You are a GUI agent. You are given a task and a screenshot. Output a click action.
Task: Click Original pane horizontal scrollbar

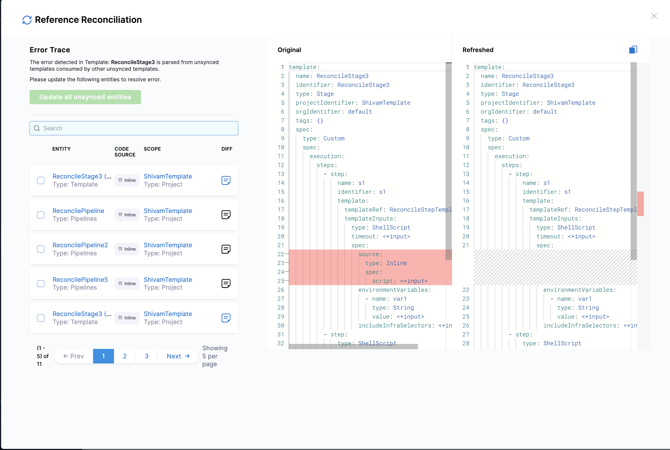pos(353,346)
